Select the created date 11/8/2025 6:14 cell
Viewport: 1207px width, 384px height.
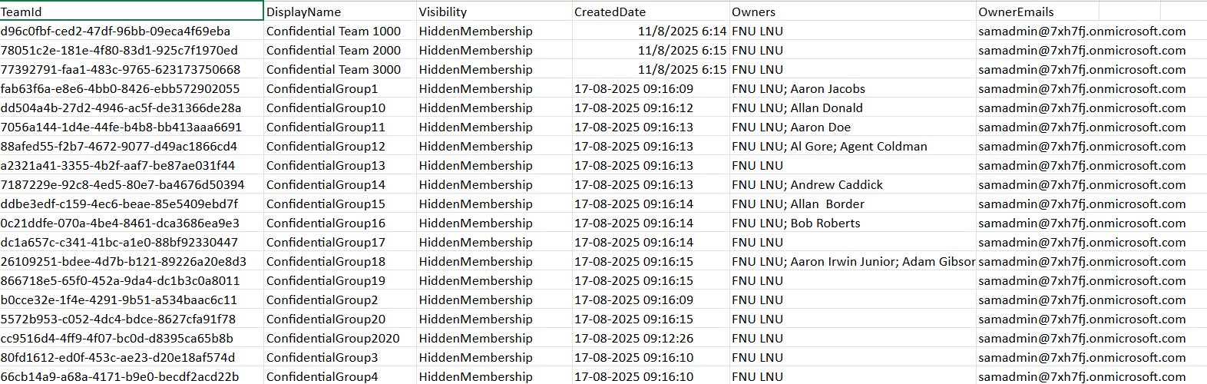pyautogui.click(x=650, y=31)
